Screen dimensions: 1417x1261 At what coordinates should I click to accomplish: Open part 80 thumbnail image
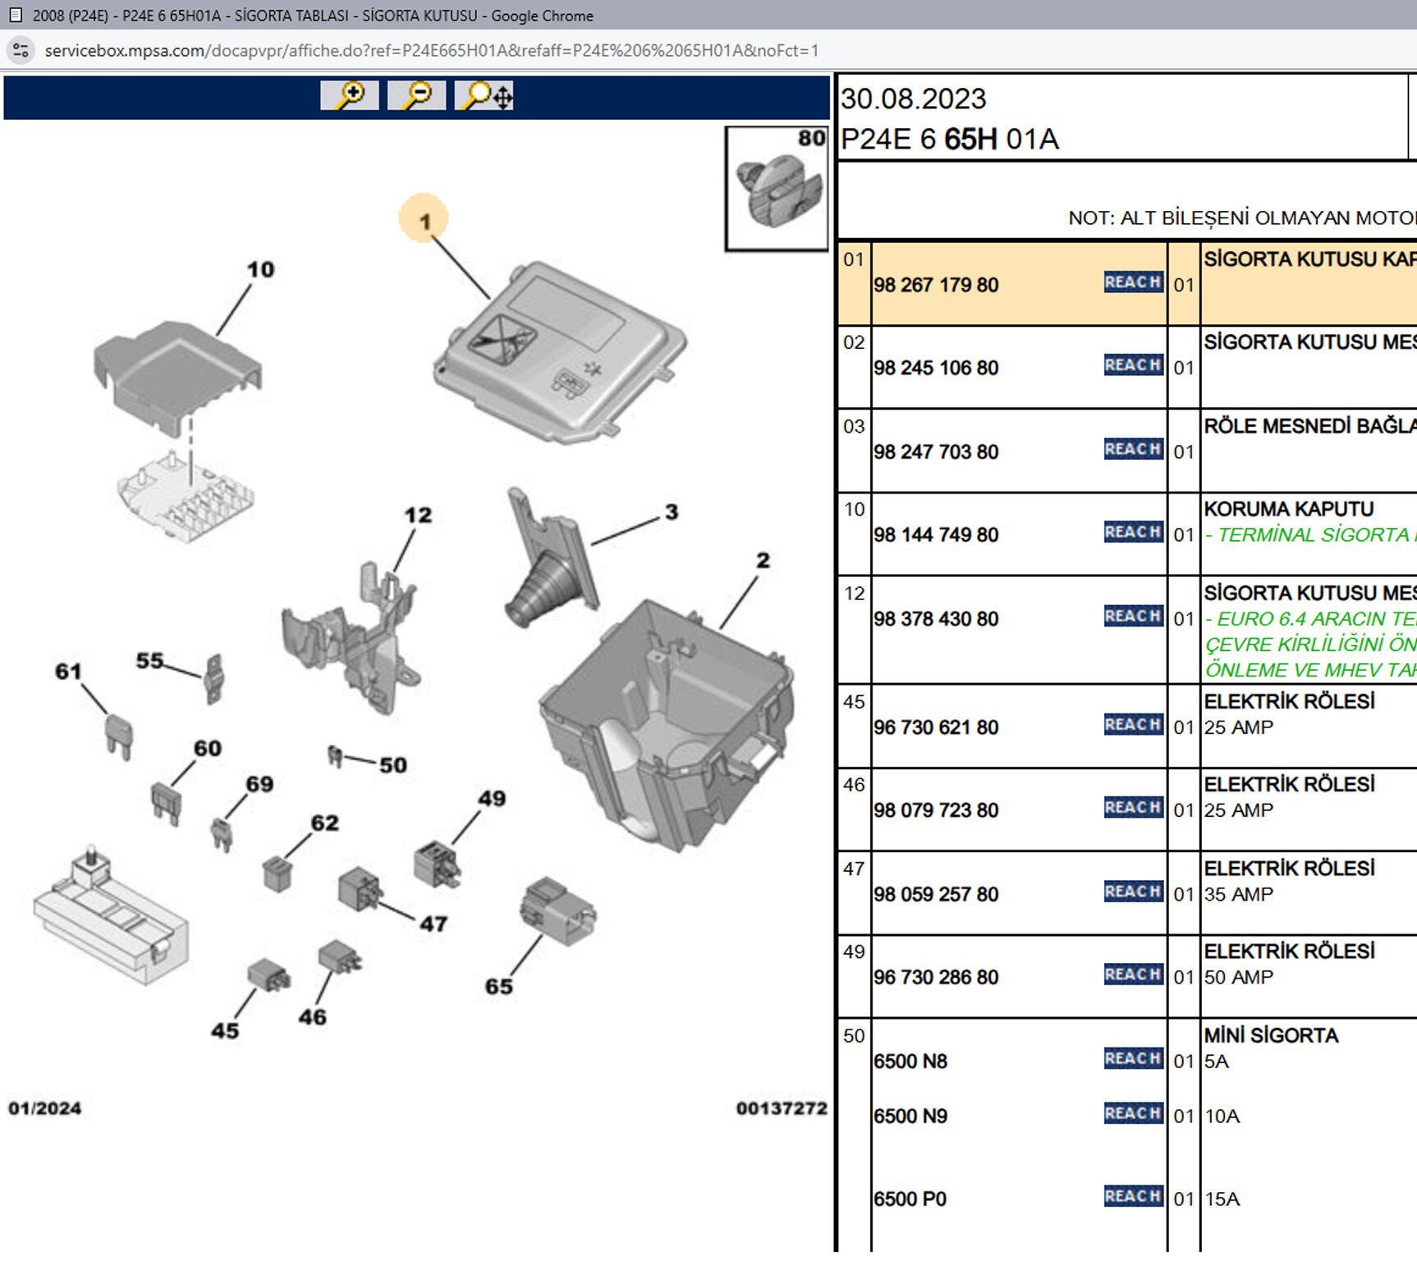[776, 189]
